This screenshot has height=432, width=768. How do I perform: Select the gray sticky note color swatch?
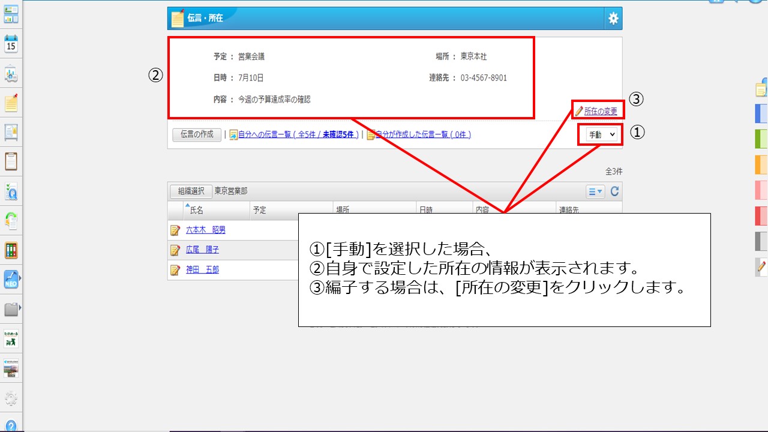761,241
